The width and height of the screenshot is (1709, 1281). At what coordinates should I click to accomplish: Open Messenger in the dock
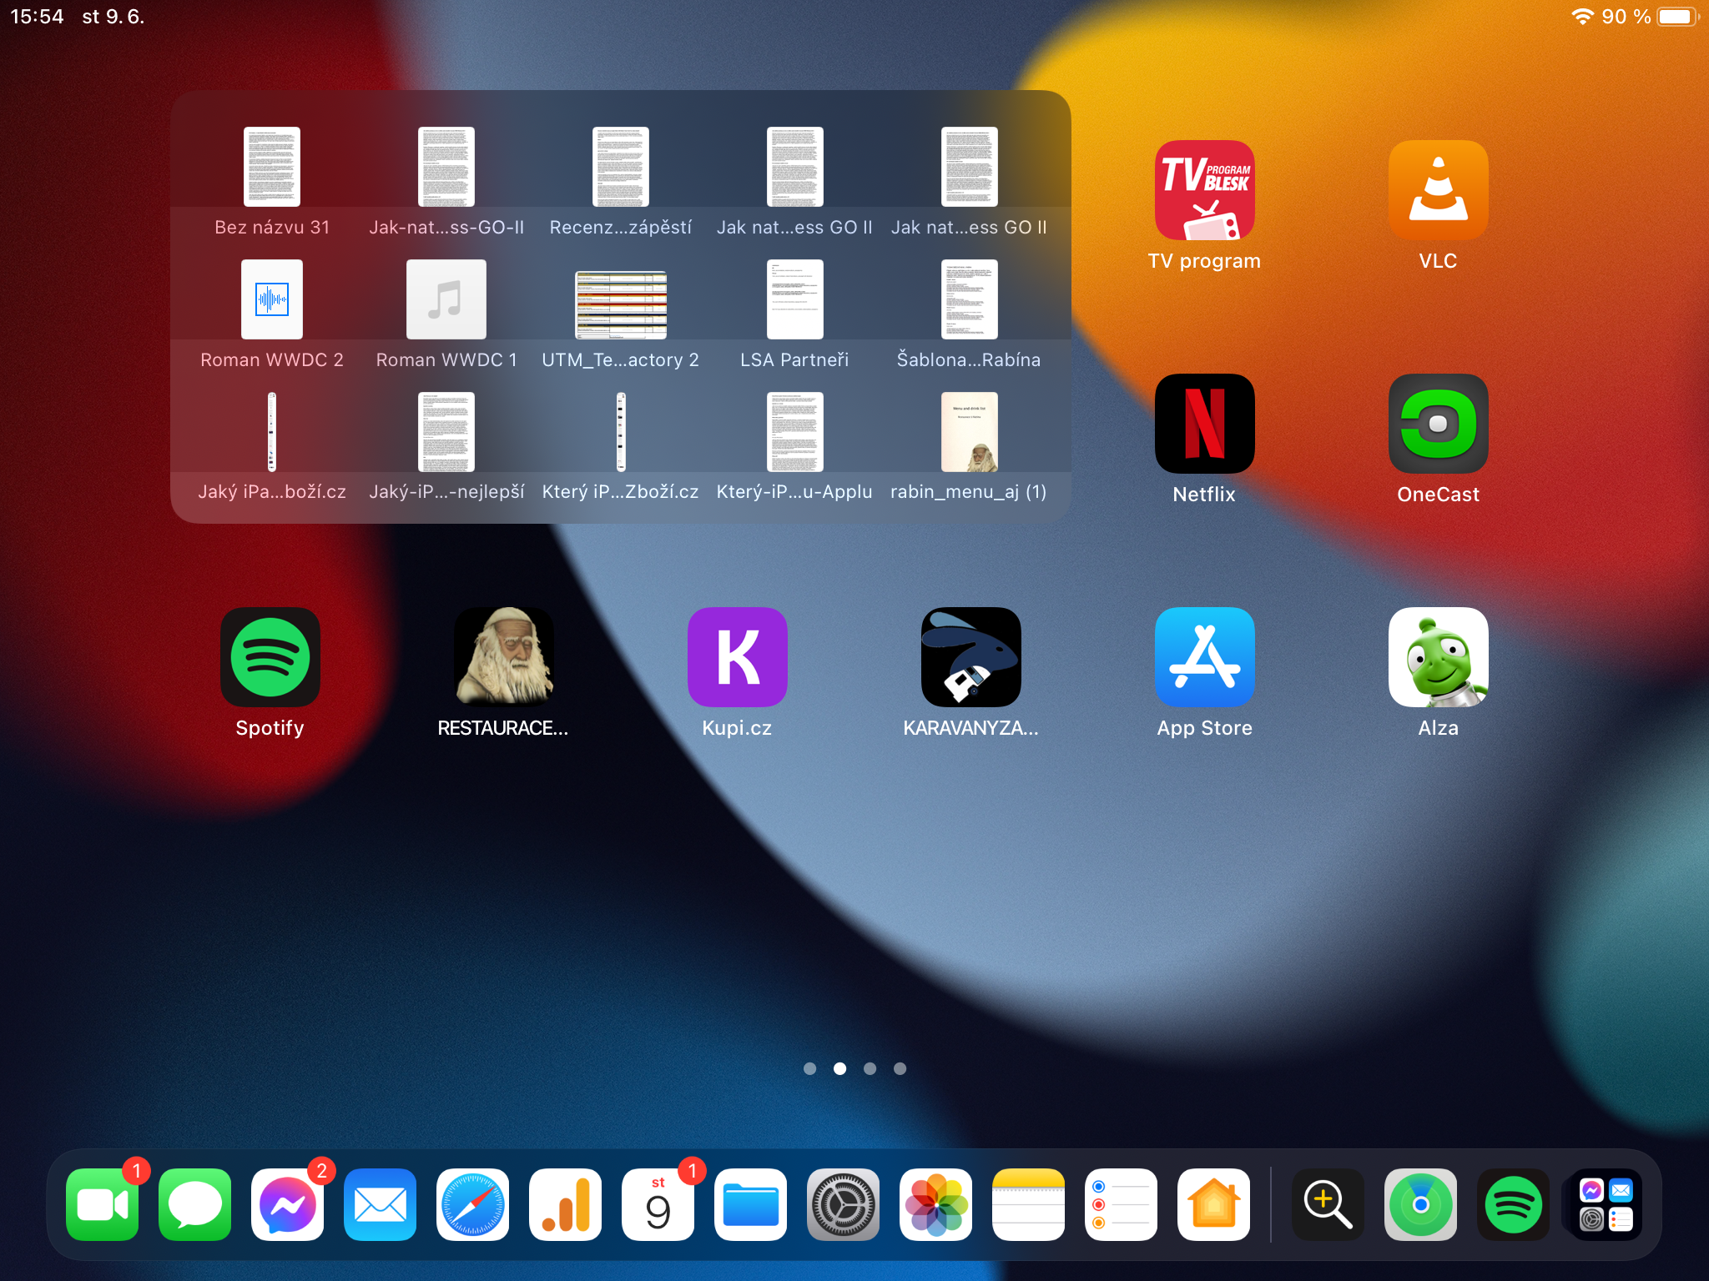287,1204
